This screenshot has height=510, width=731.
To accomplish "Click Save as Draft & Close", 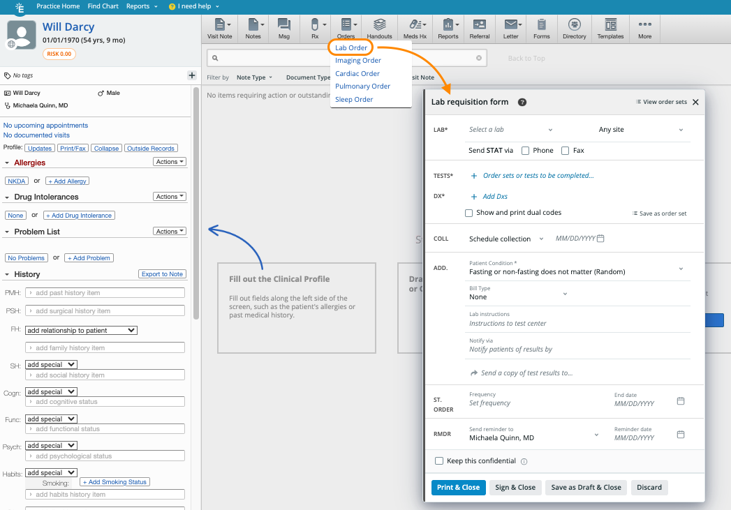I will [586, 487].
